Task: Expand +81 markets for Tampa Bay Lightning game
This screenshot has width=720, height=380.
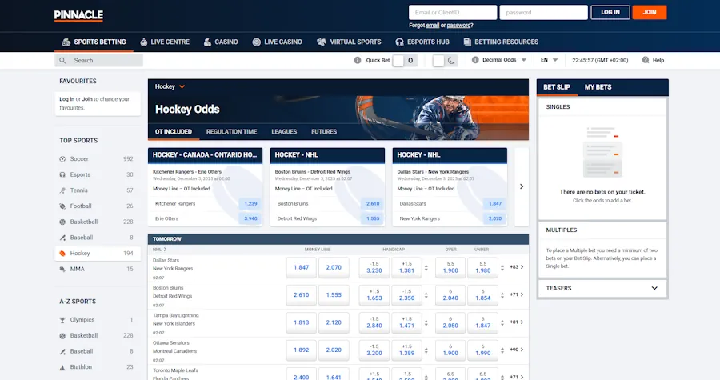Action: 517,322
